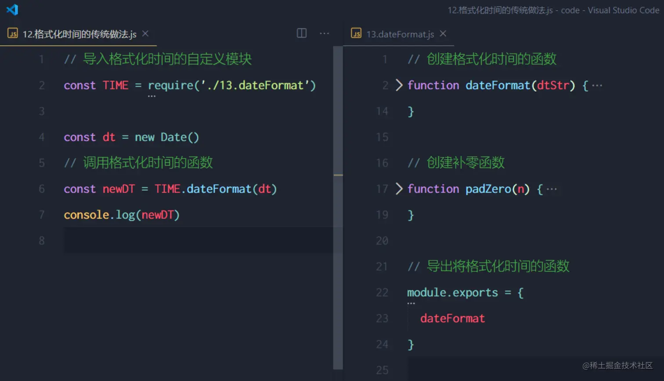The image size is (664, 381).
Task: Click the 'dt' variable declaration on line 4
Action: [x=109, y=137]
